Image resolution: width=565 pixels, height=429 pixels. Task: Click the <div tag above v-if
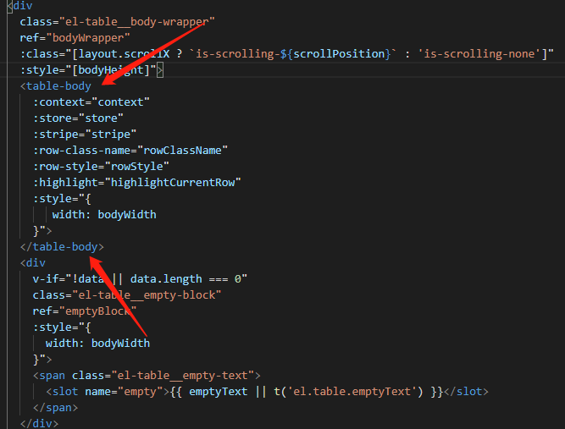(33, 262)
